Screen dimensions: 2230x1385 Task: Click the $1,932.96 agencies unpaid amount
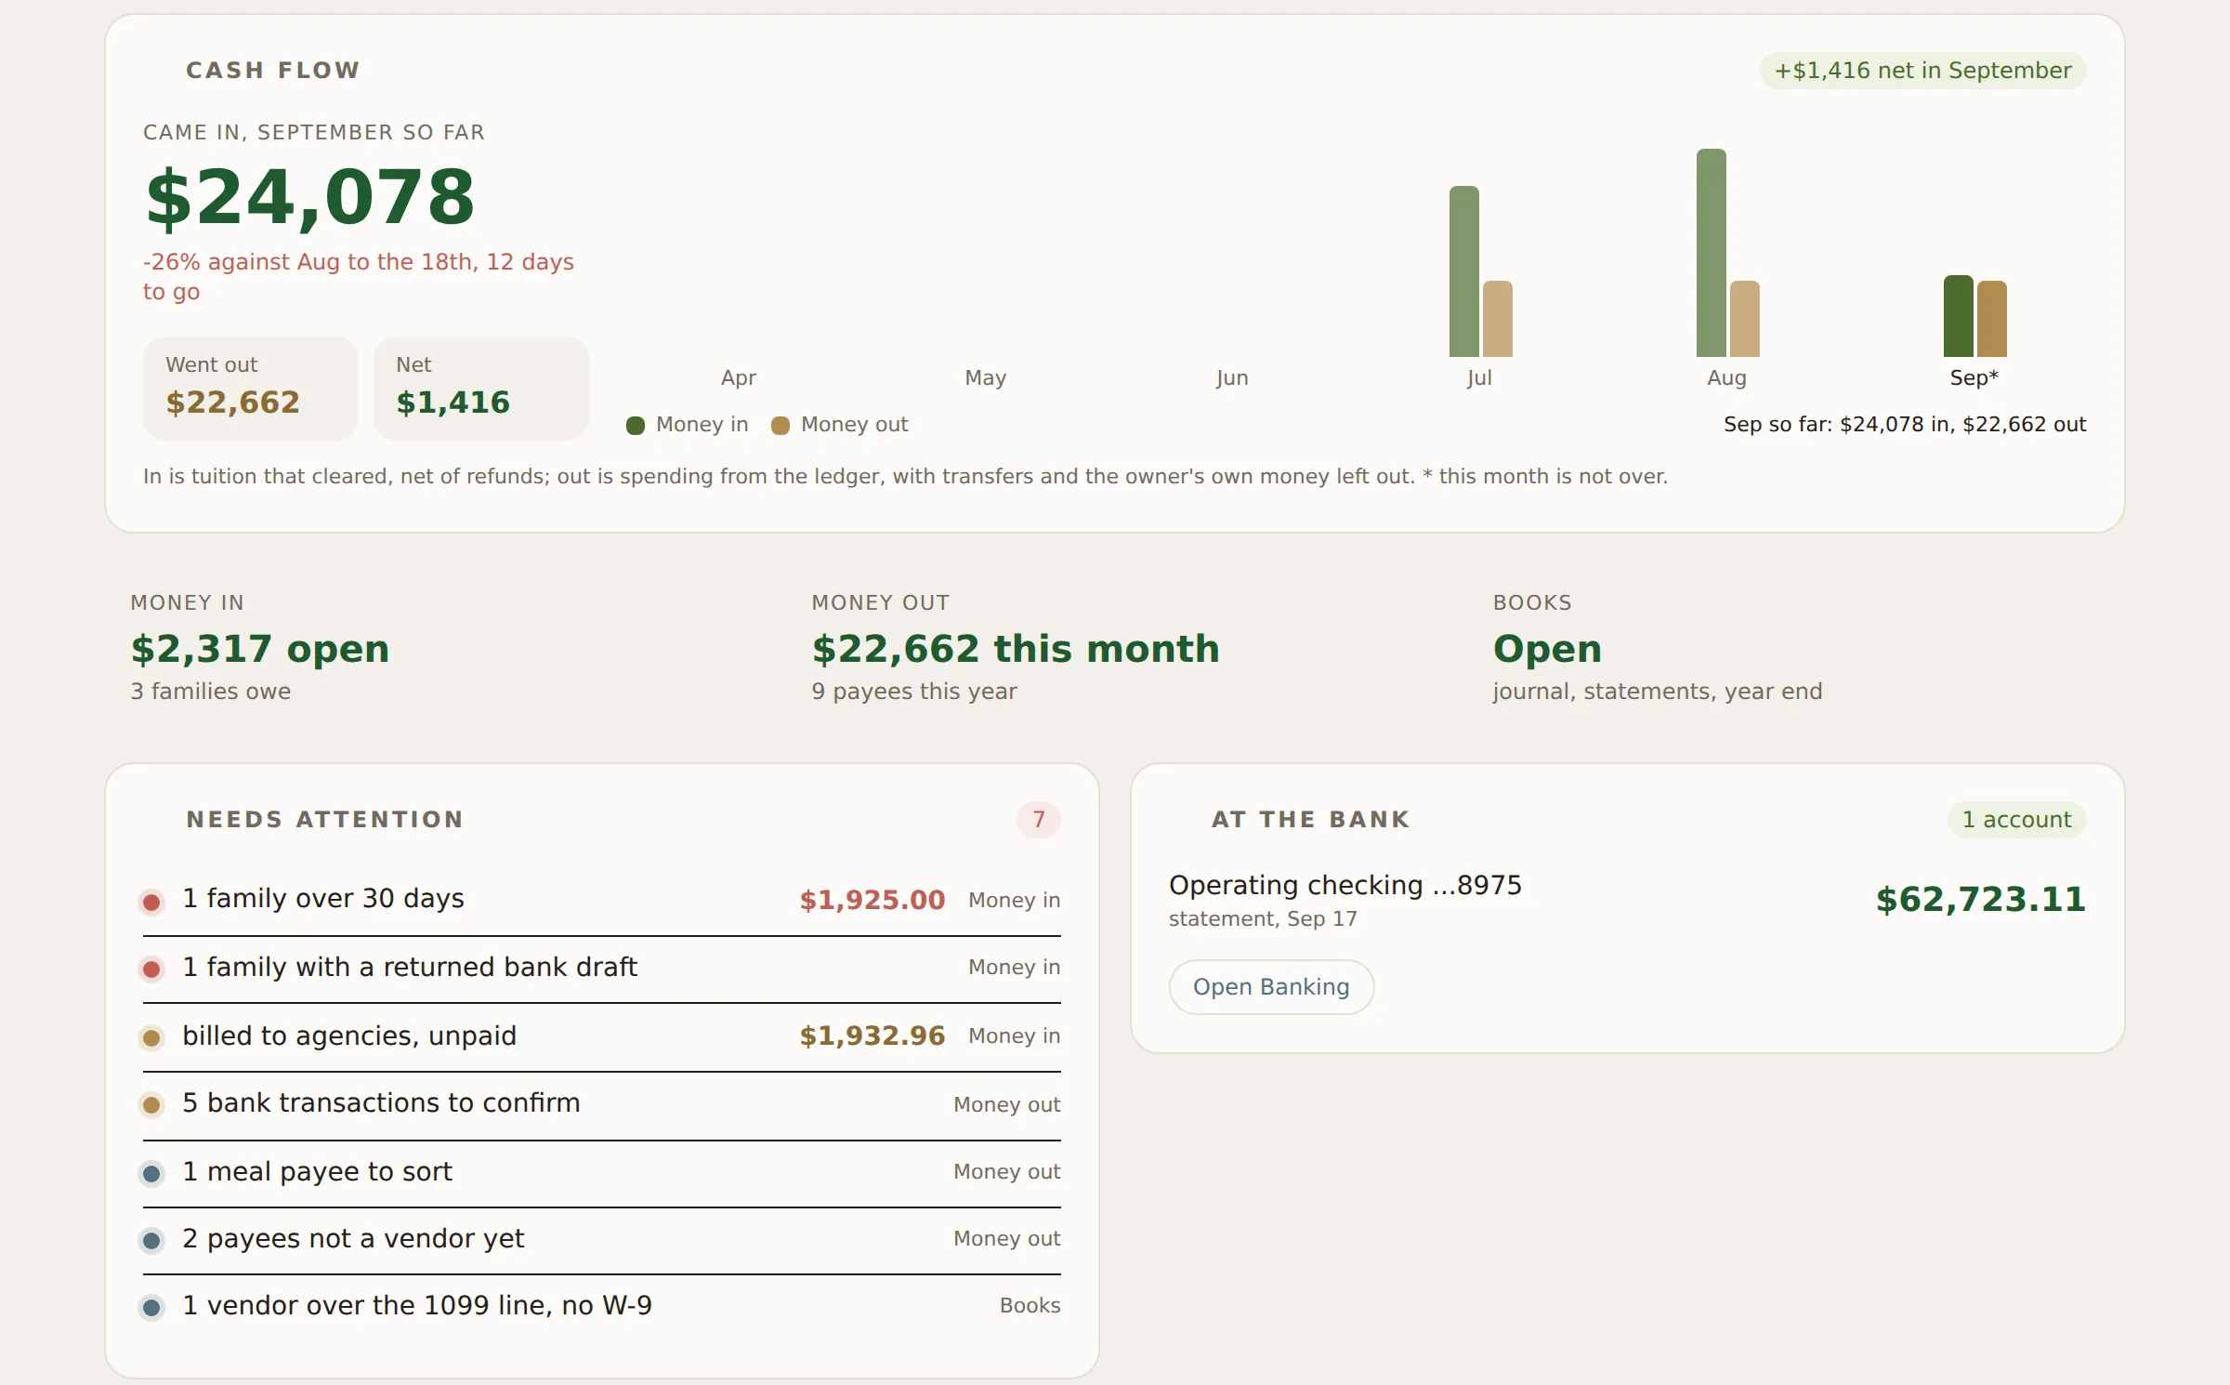[872, 1036]
